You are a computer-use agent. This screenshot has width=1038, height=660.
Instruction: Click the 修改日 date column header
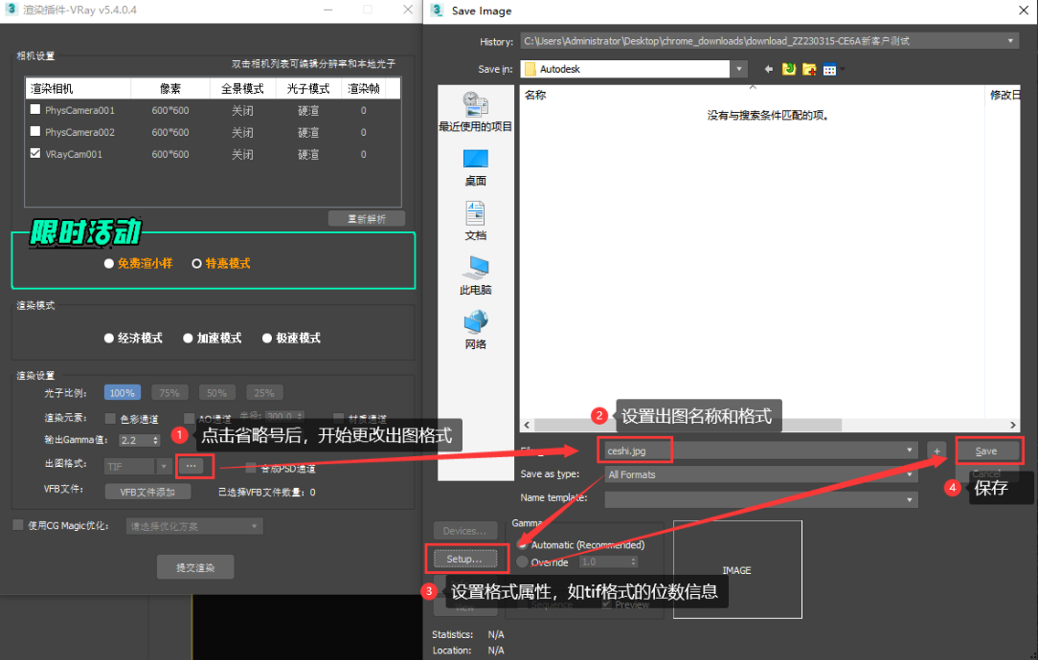pos(1004,95)
